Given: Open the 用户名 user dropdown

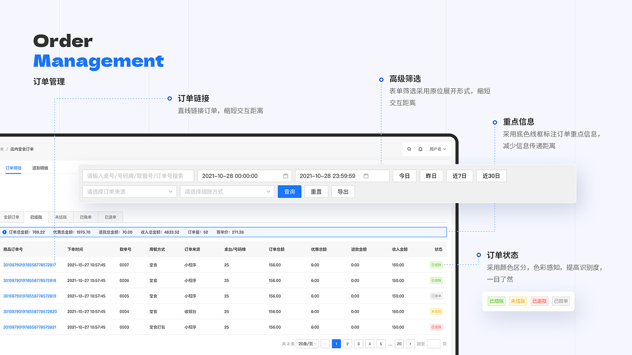Looking at the screenshot, I should coord(437,149).
